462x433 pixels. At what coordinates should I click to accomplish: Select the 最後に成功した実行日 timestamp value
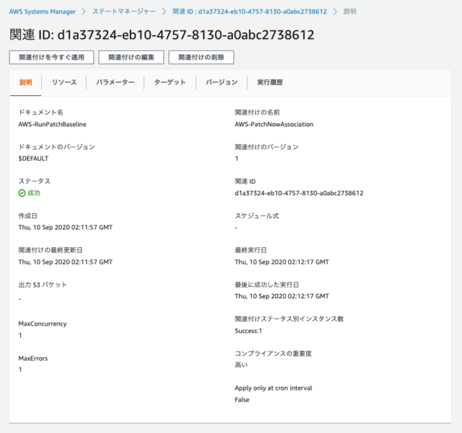[282, 296]
